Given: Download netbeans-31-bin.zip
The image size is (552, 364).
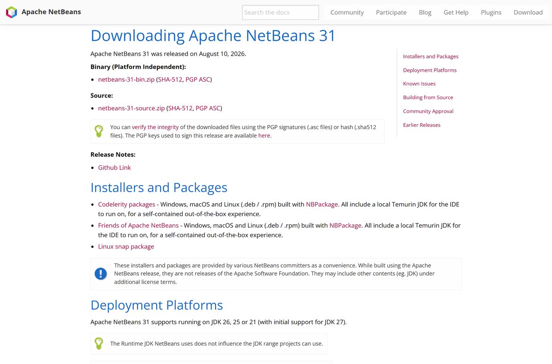Looking at the screenshot, I should point(126,80).
